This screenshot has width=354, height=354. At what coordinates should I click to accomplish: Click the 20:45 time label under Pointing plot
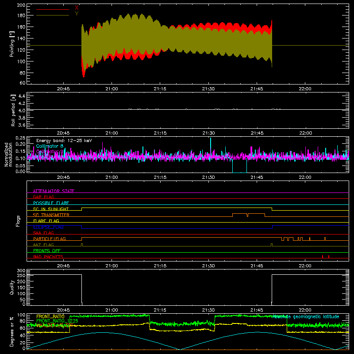tap(63, 89)
